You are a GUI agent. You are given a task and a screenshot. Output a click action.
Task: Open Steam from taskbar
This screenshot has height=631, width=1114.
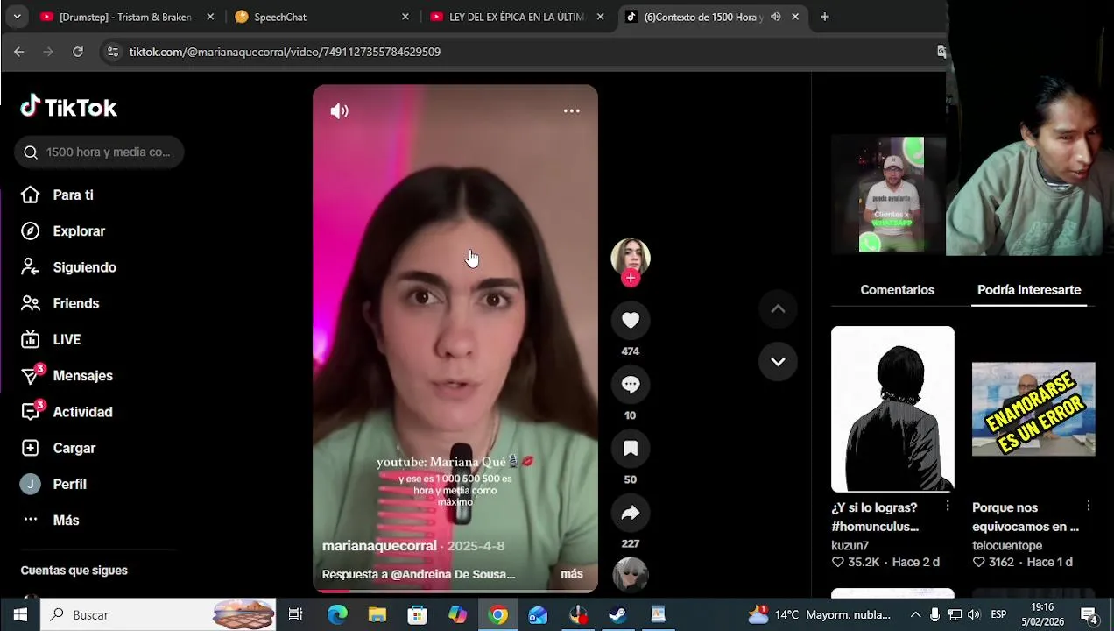(617, 615)
